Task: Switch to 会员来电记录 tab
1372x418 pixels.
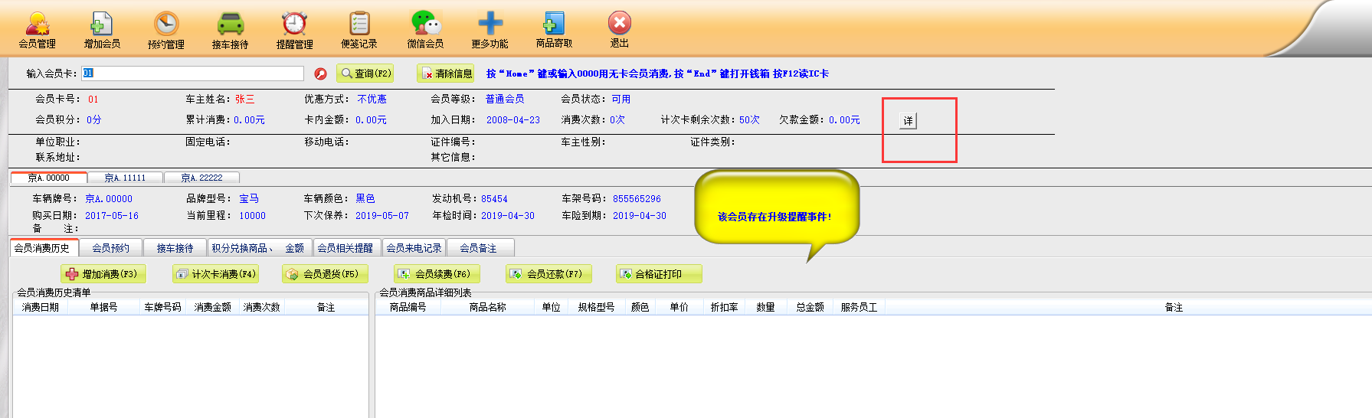Action: click(414, 248)
